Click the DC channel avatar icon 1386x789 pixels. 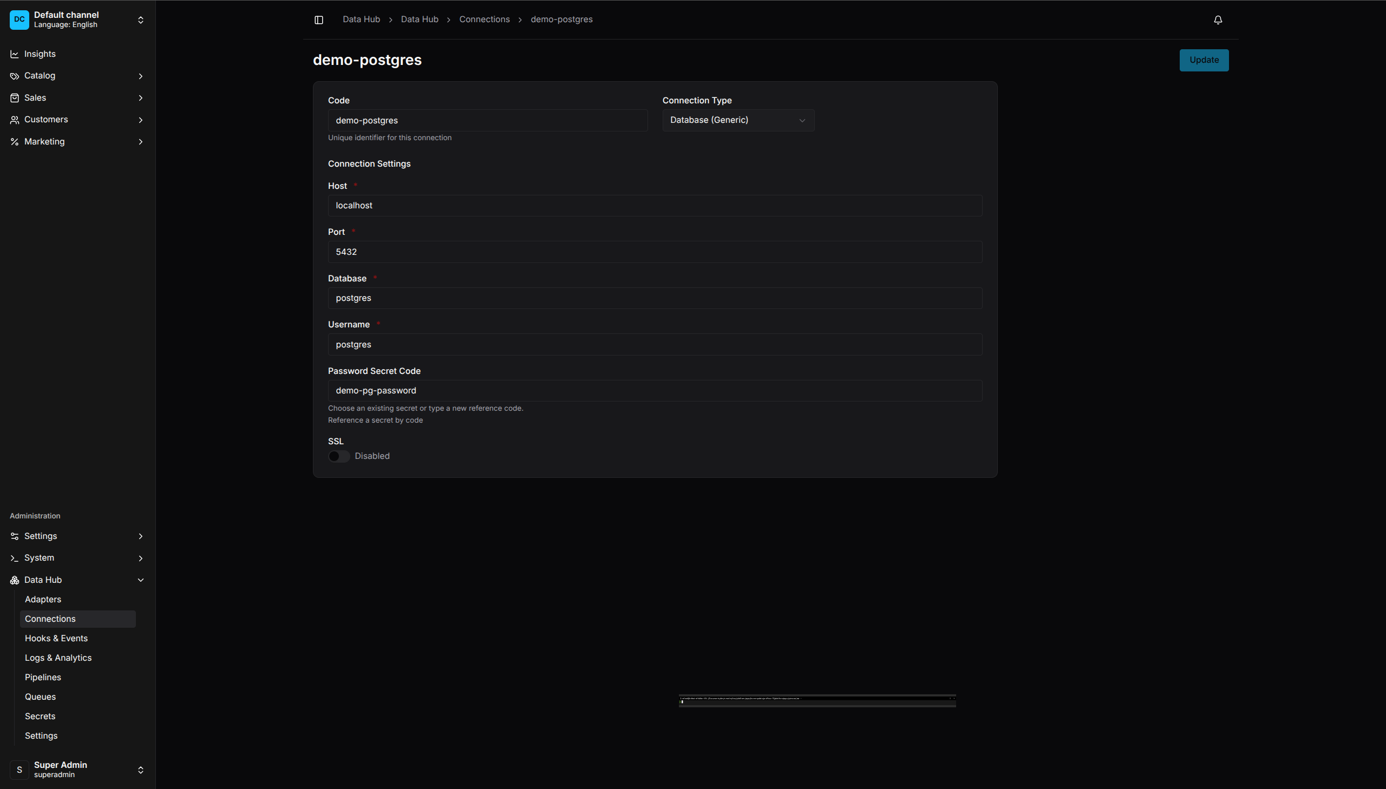[x=19, y=19]
